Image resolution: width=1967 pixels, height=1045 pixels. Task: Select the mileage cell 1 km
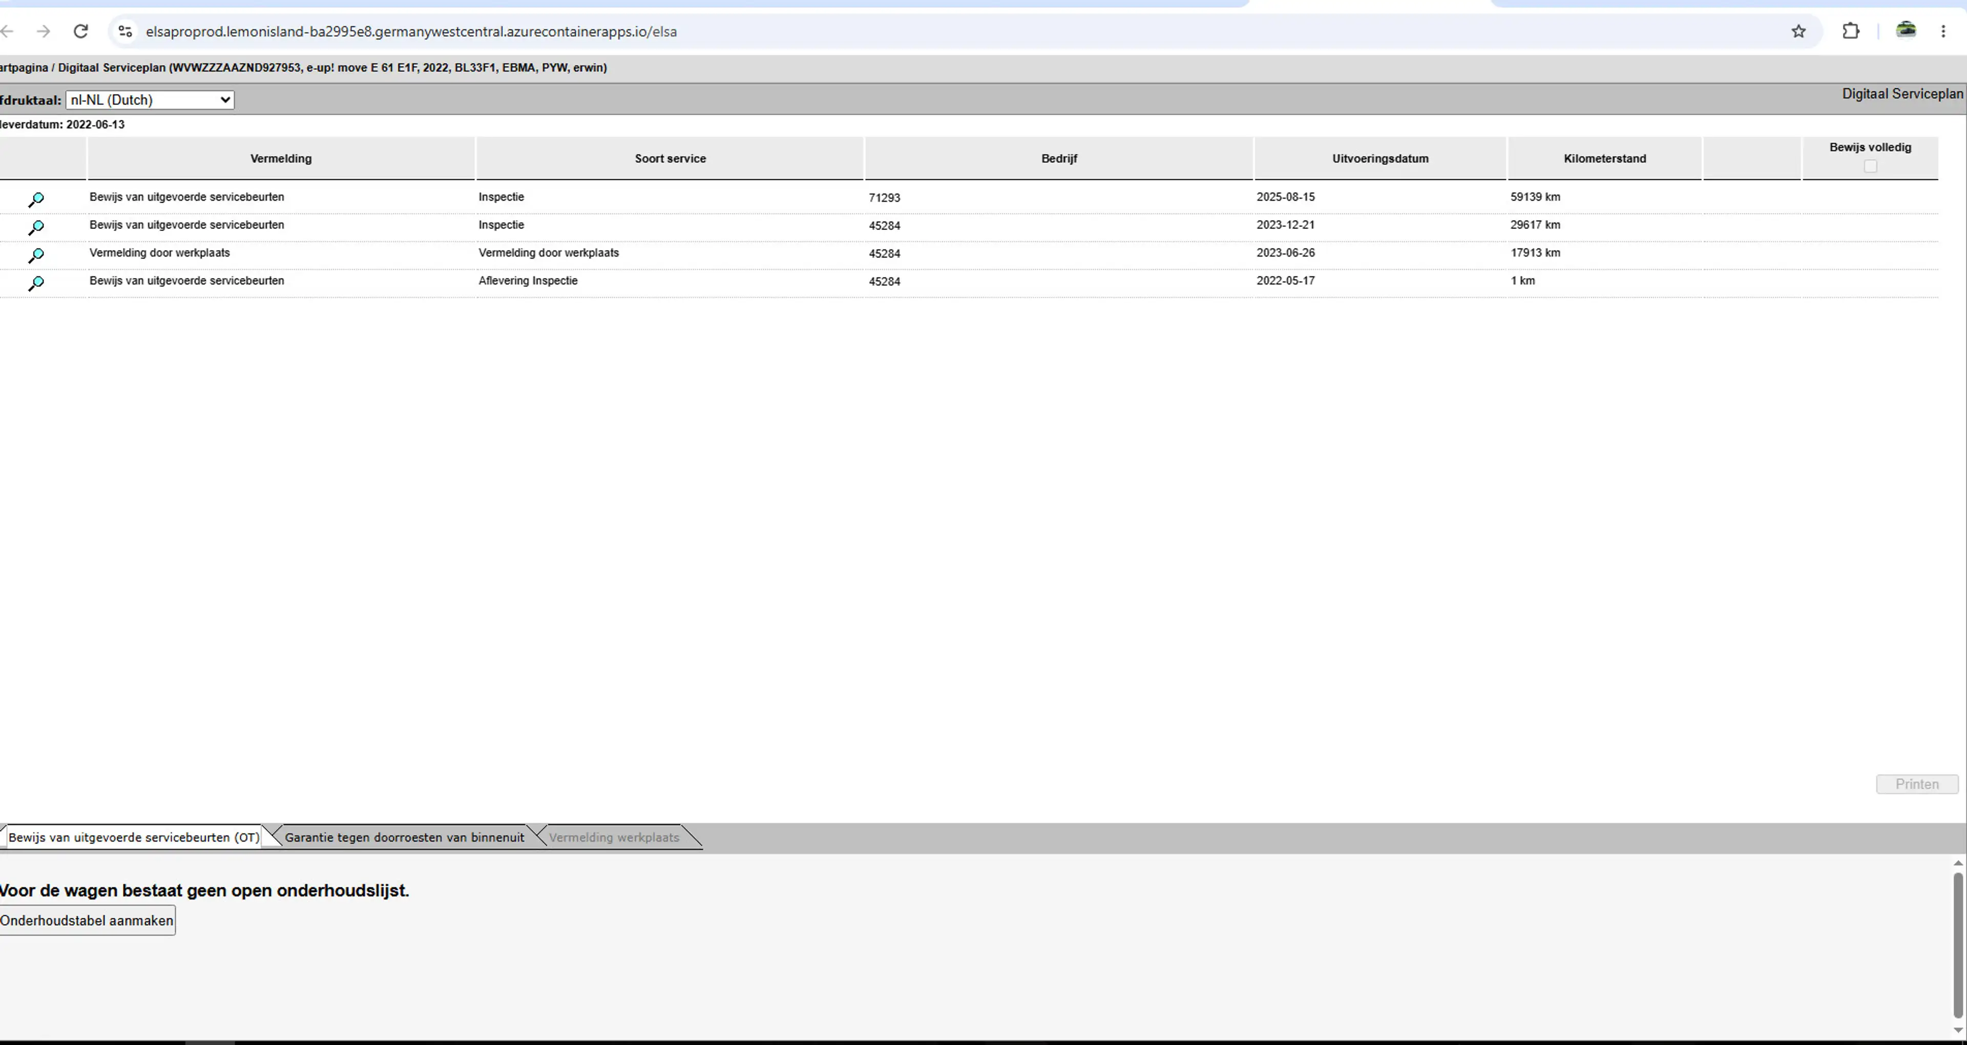coord(1522,281)
